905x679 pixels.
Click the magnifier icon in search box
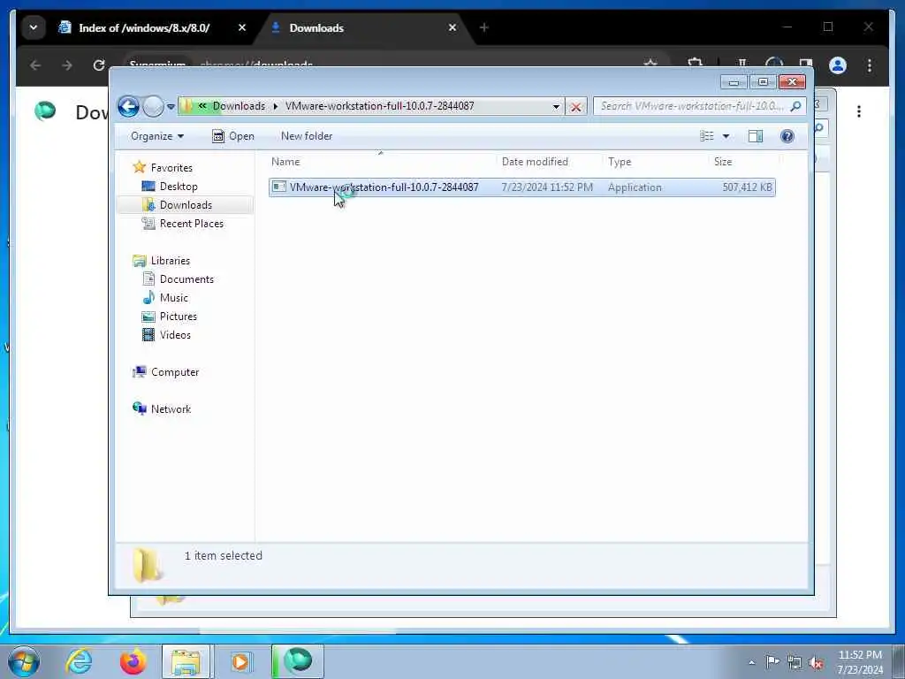tap(796, 106)
